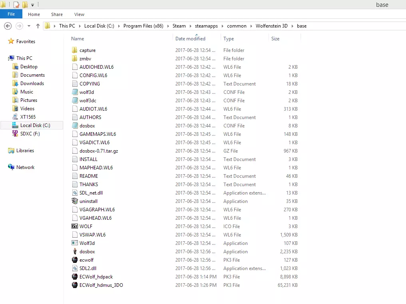The width and height of the screenshot is (406, 304).
Task: Select the dosbox application icon
Action: click(75, 251)
